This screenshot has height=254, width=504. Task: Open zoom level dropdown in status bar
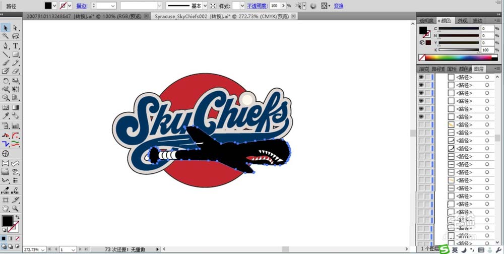42,249
